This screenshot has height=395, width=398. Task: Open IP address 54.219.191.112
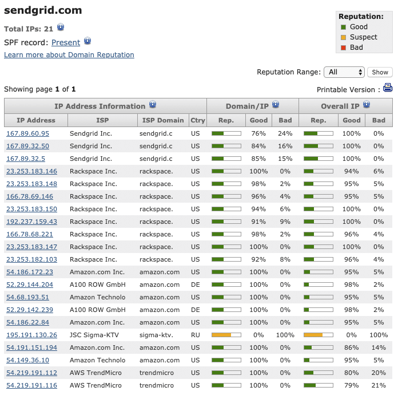(x=31, y=373)
